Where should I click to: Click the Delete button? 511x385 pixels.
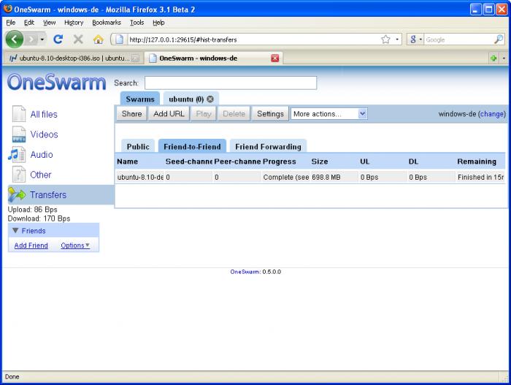coord(234,114)
